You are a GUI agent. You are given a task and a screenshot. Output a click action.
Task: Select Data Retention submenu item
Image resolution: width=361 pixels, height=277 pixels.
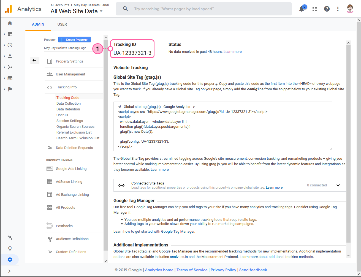tap(68, 109)
